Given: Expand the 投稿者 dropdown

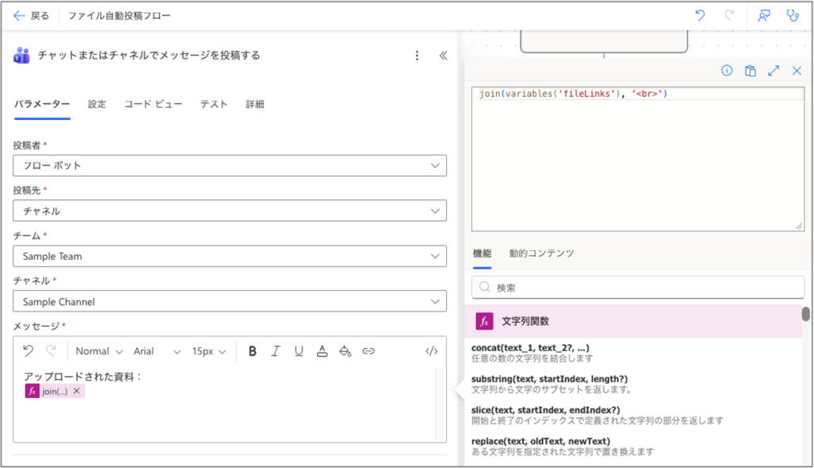Looking at the screenshot, I should [229, 165].
